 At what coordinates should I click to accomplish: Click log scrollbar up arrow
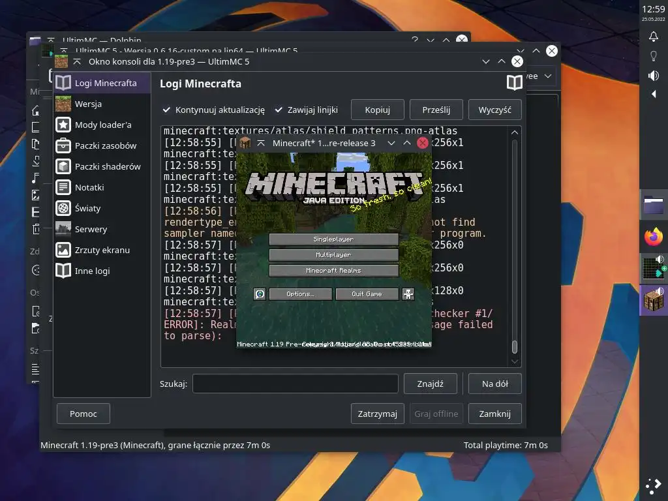(x=515, y=132)
